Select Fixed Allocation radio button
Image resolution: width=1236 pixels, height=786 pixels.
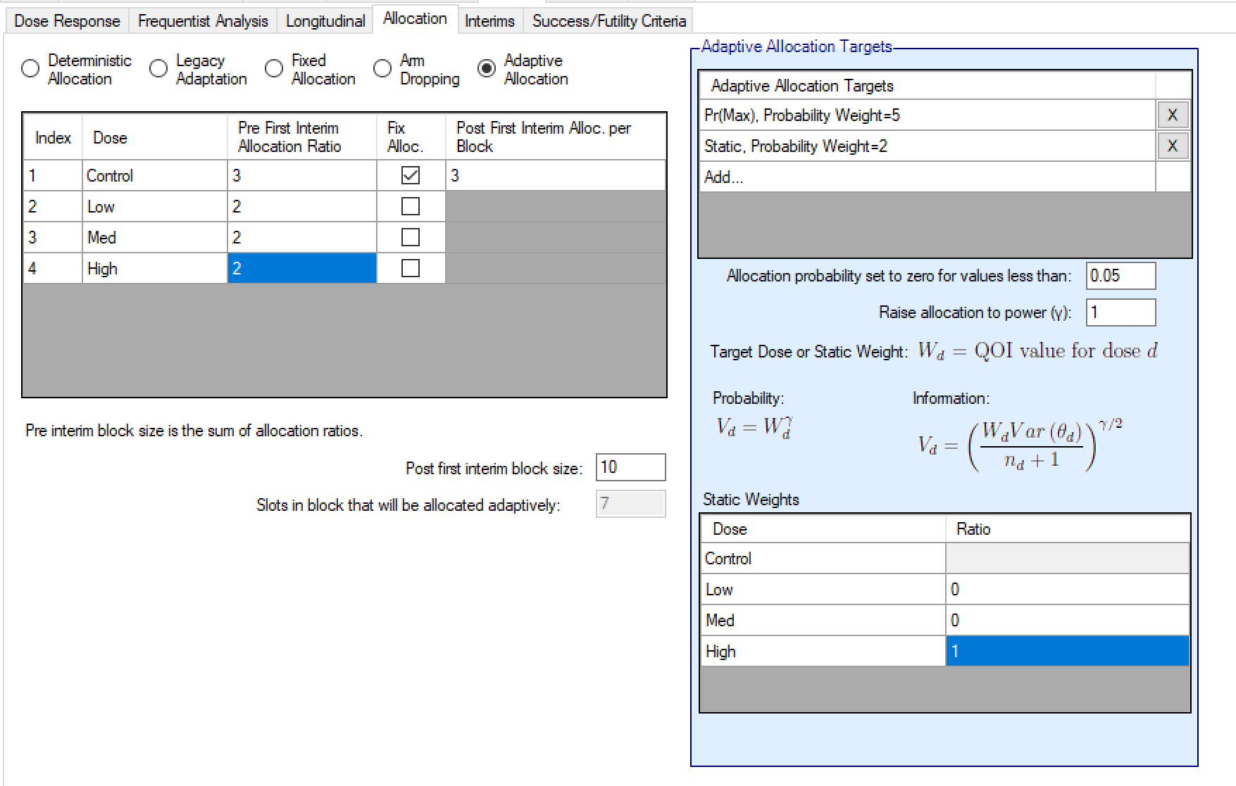coord(274,69)
